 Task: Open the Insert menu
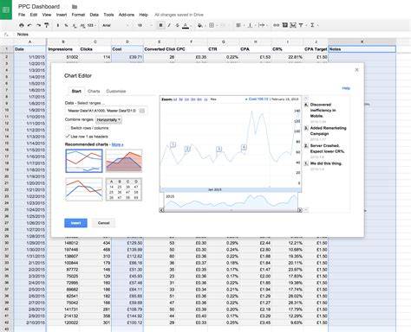pos(62,15)
